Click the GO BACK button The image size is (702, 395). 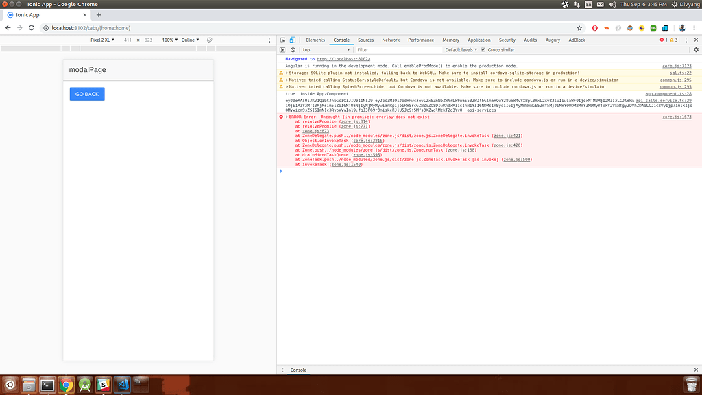pos(86,93)
